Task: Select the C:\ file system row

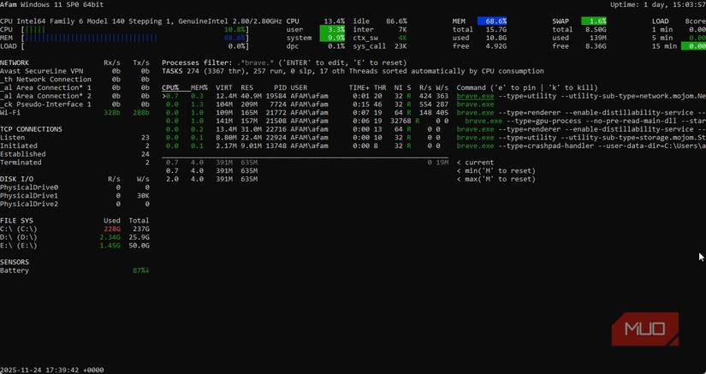Action: pos(74,229)
